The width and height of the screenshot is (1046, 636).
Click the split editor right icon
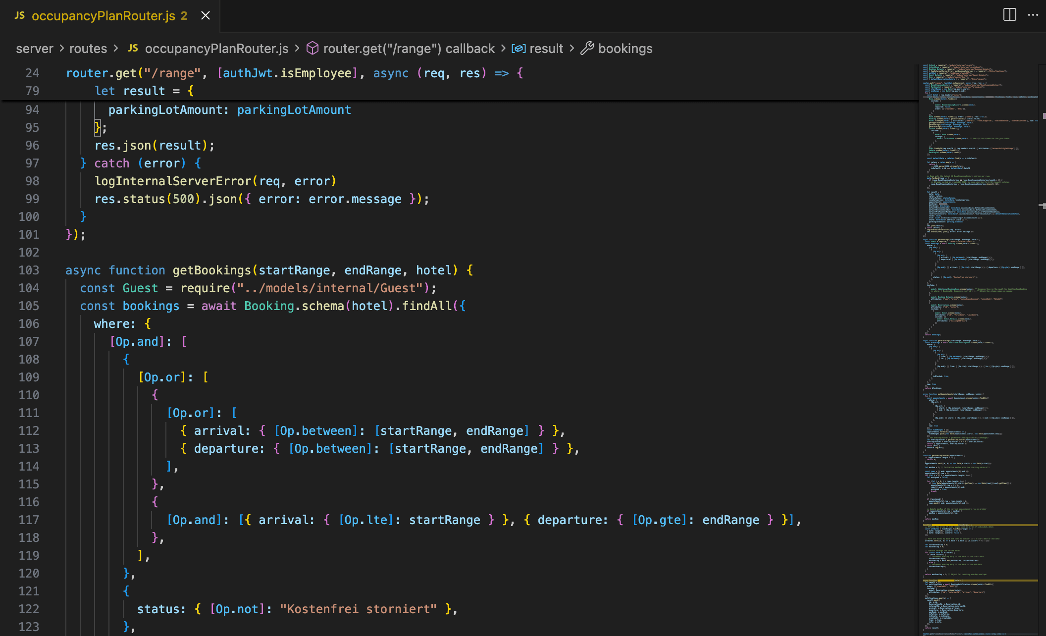(x=1009, y=15)
